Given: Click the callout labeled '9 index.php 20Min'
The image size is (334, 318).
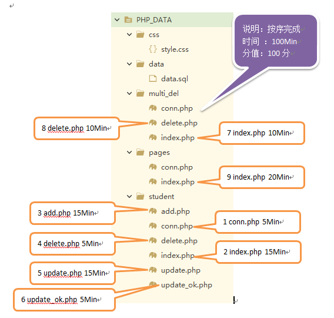Looking at the screenshot, I should tap(262, 177).
